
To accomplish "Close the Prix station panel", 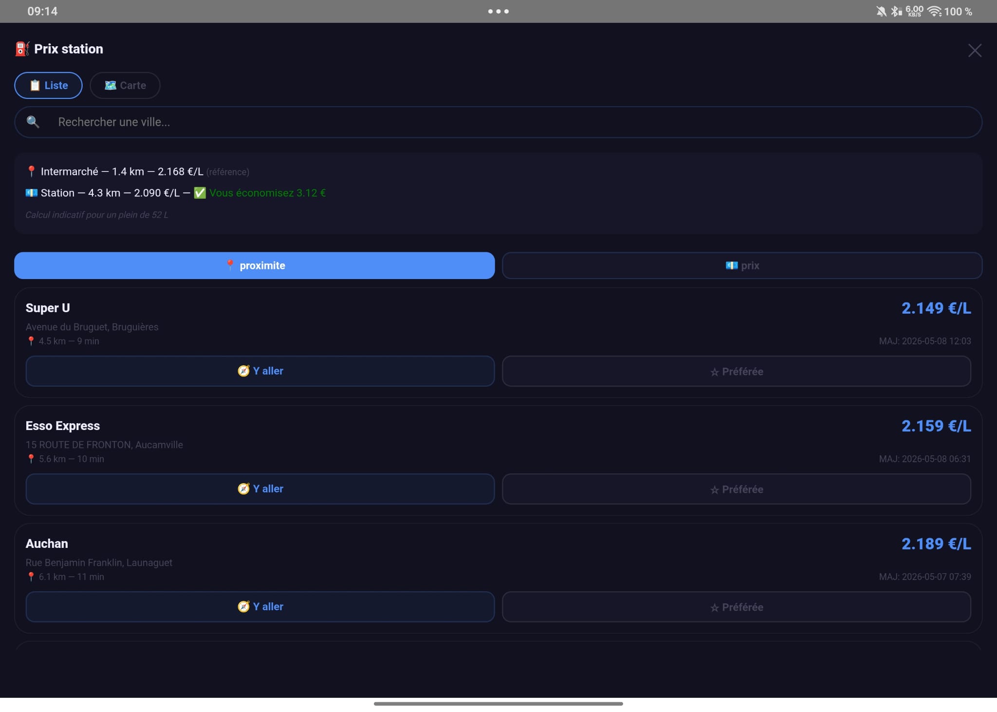I will 975,50.
